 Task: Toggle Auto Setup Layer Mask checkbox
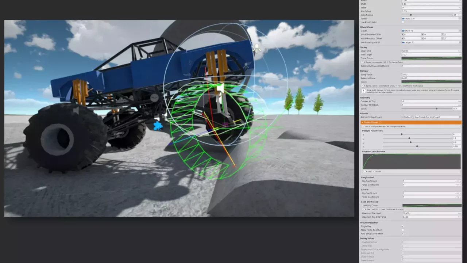(403, 234)
